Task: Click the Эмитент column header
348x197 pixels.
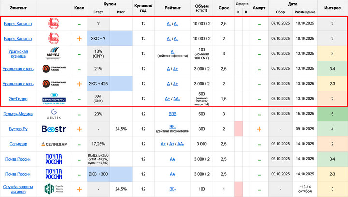Action: [18, 8]
